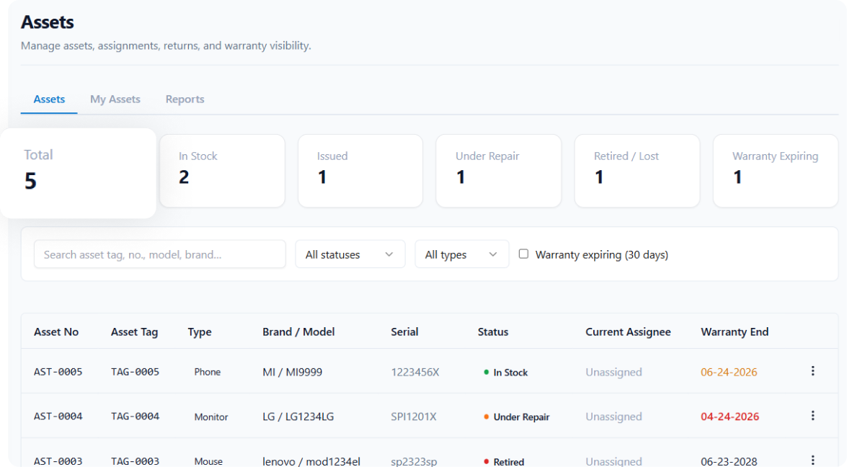Select the Assets tab

(49, 99)
